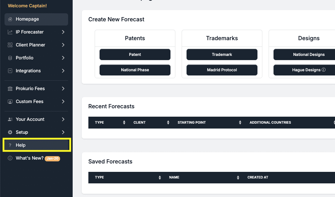Expand the IP Forecaster submenu chevron
This screenshot has height=197, width=335.
tap(63, 32)
